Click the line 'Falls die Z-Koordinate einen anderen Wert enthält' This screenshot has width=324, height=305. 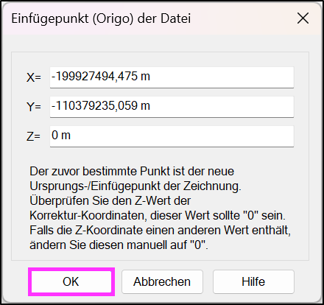click(160, 231)
